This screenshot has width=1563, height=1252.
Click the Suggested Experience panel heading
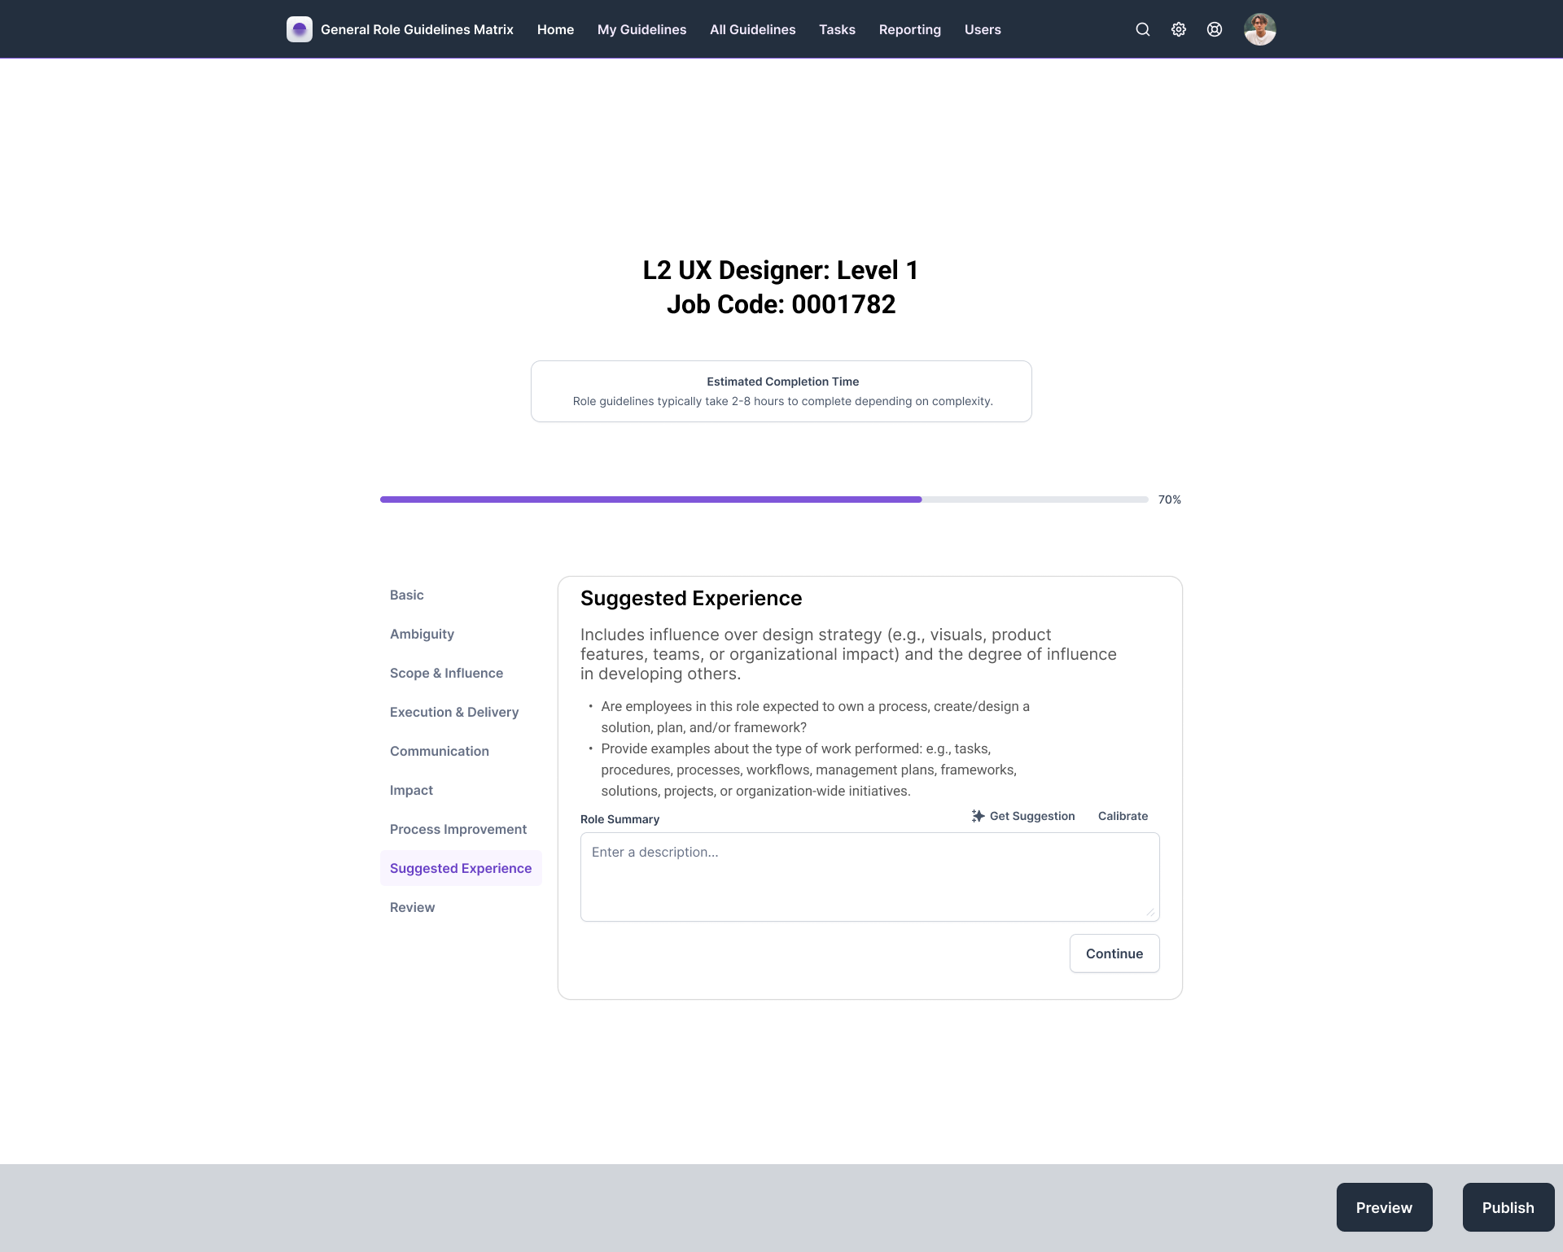[691, 598]
